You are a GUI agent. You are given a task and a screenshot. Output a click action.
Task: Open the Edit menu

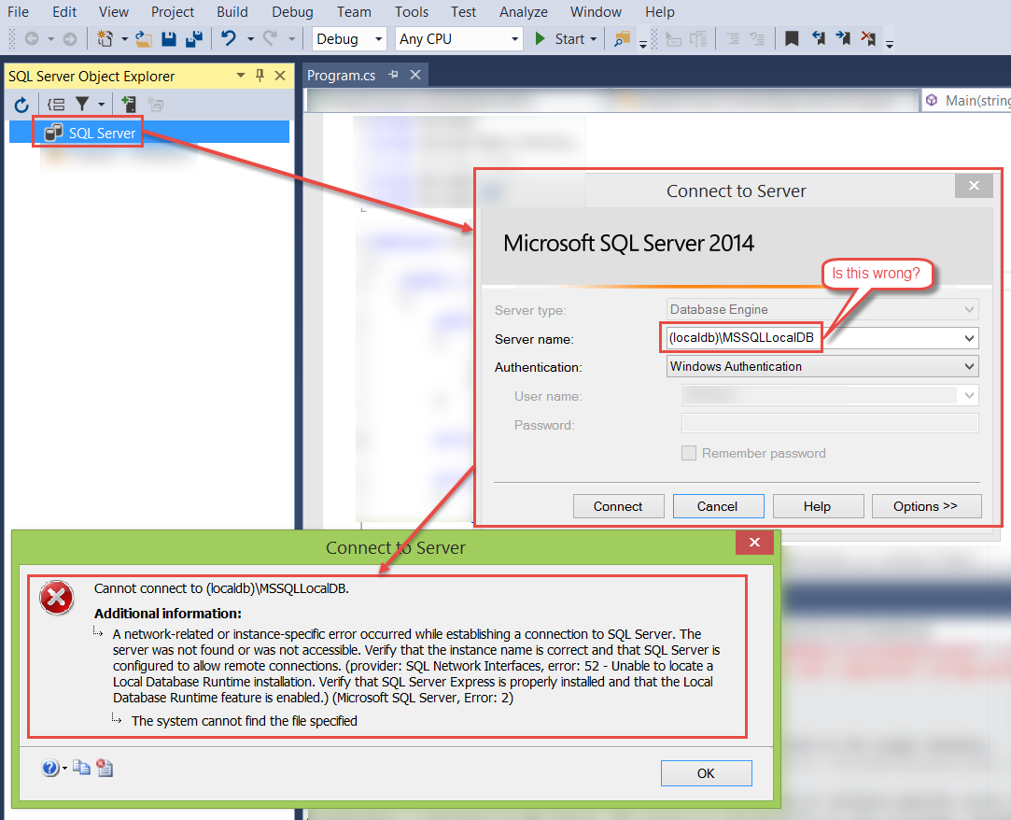tap(64, 11)
